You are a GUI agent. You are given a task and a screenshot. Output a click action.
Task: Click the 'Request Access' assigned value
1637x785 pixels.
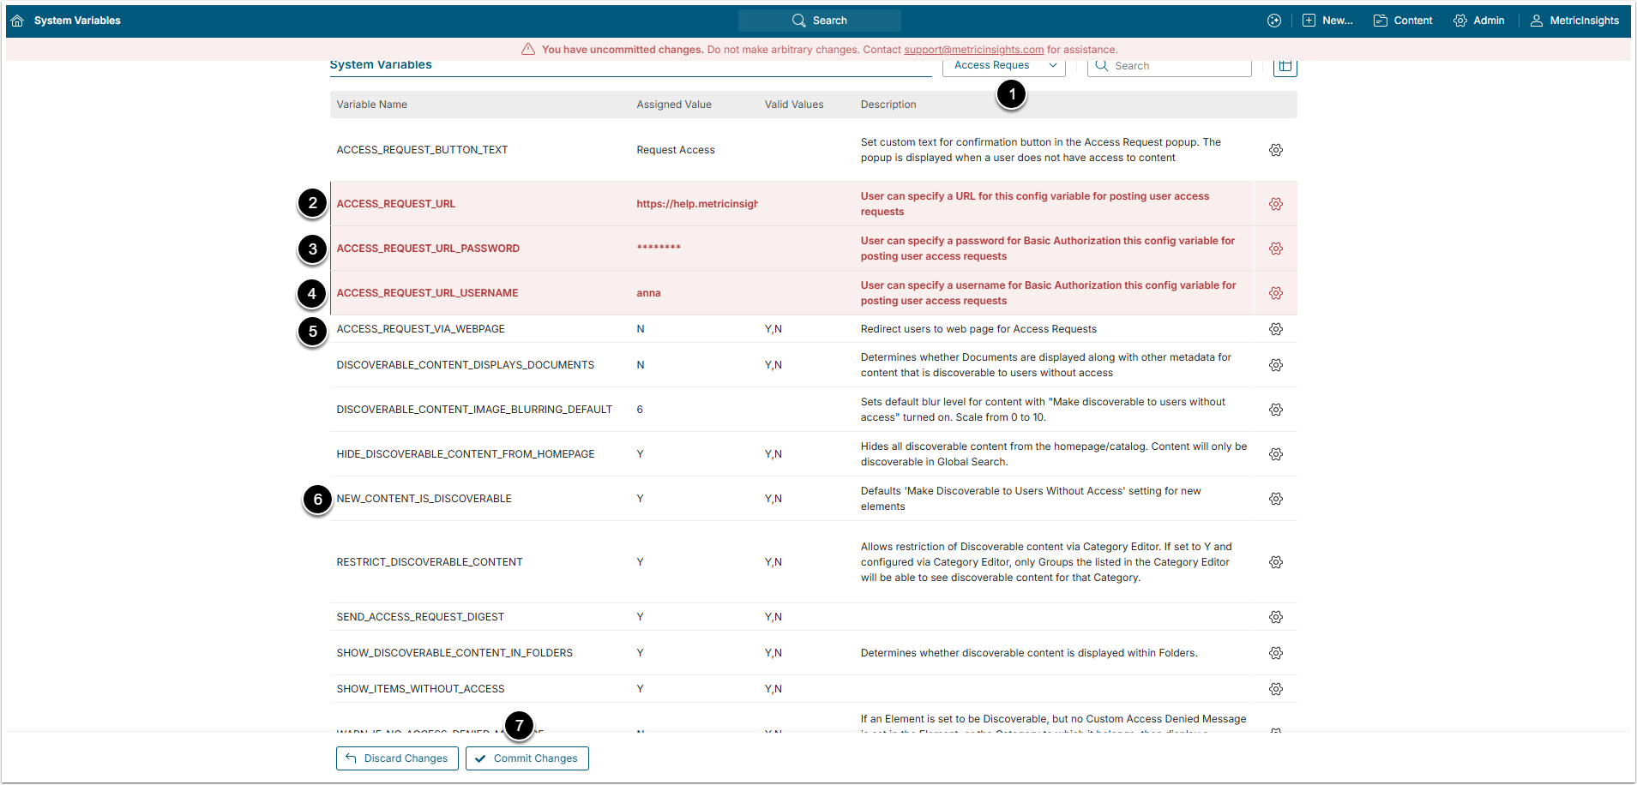click(675, 150)
